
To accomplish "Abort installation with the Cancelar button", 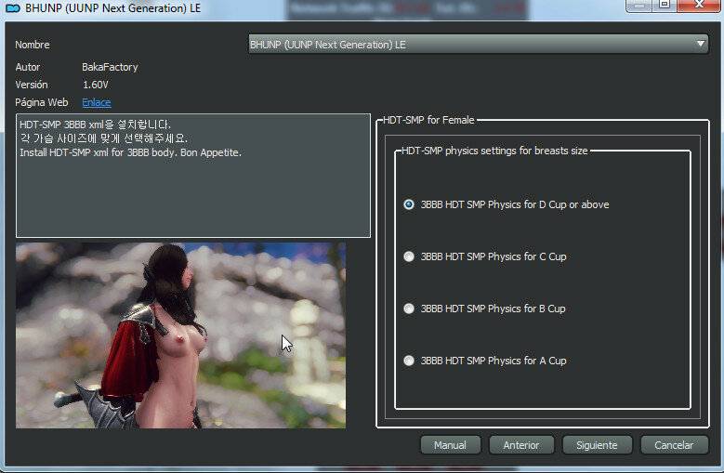I will (674, 445).
